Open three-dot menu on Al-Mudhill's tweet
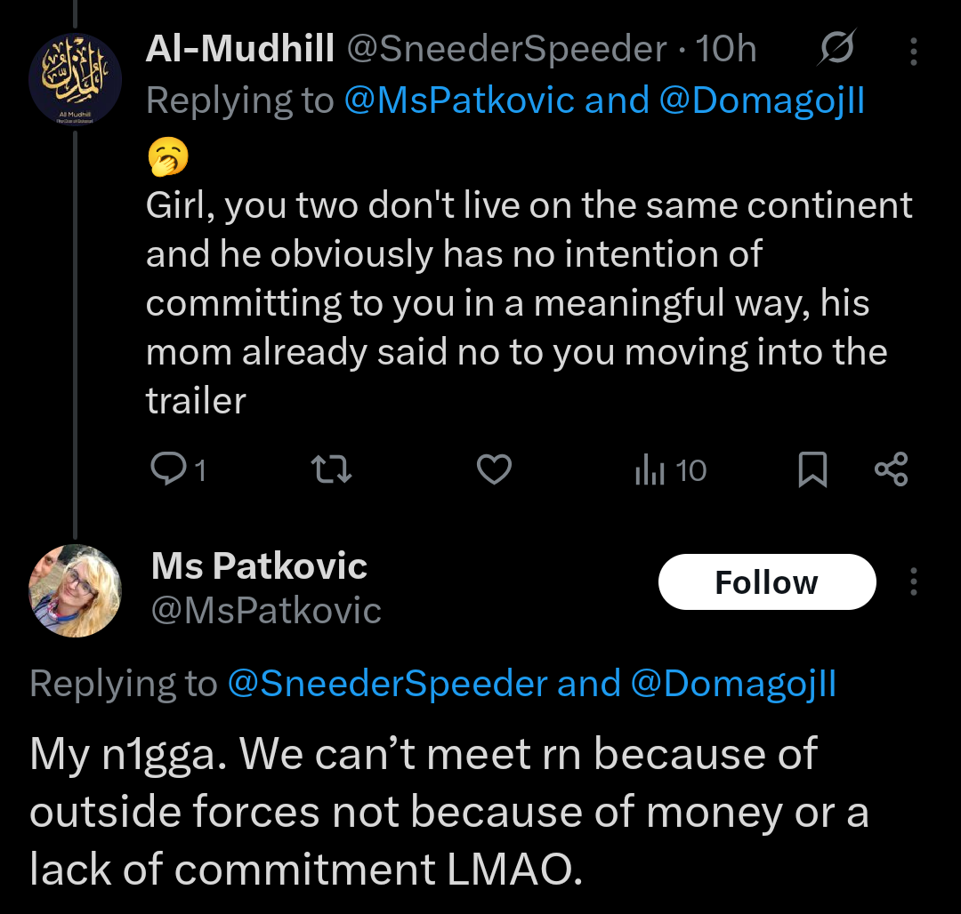Image resolution: width=961 pixels, height=914 pixels. [x=914, y=52]
